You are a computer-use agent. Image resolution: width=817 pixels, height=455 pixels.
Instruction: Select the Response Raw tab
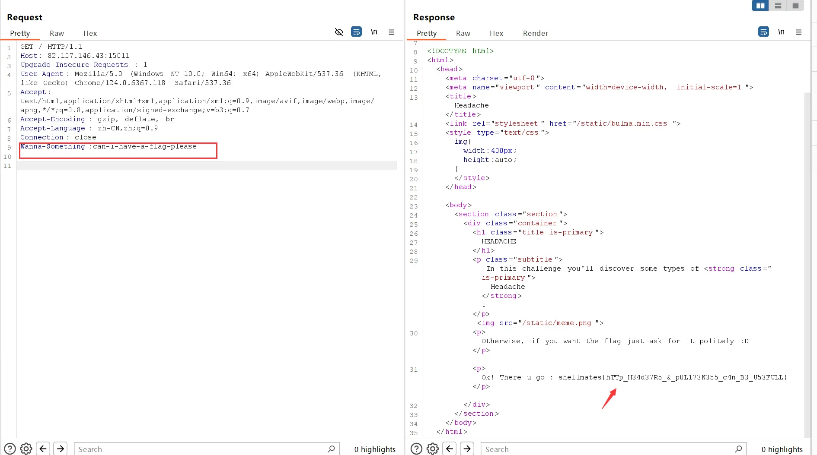(x=463, y=33)
